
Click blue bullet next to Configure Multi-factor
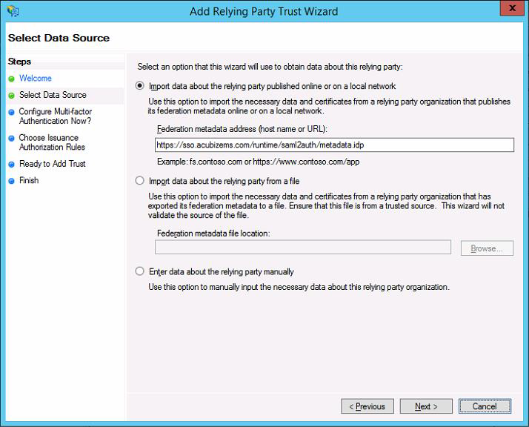coord(11,112)
